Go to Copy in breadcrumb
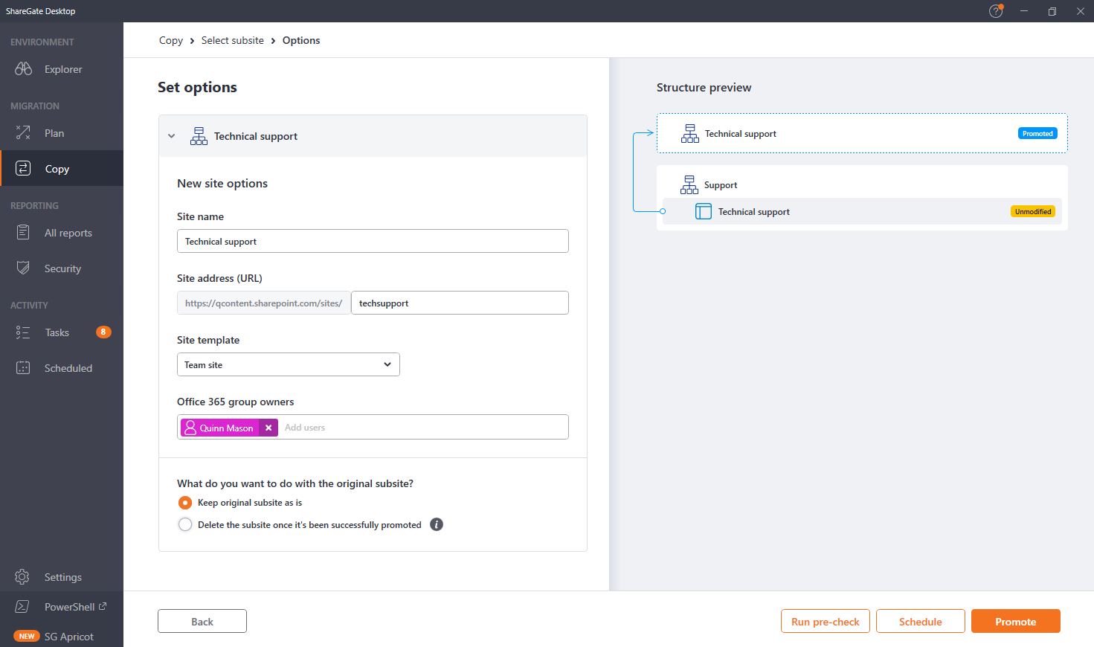 [171, 40]
